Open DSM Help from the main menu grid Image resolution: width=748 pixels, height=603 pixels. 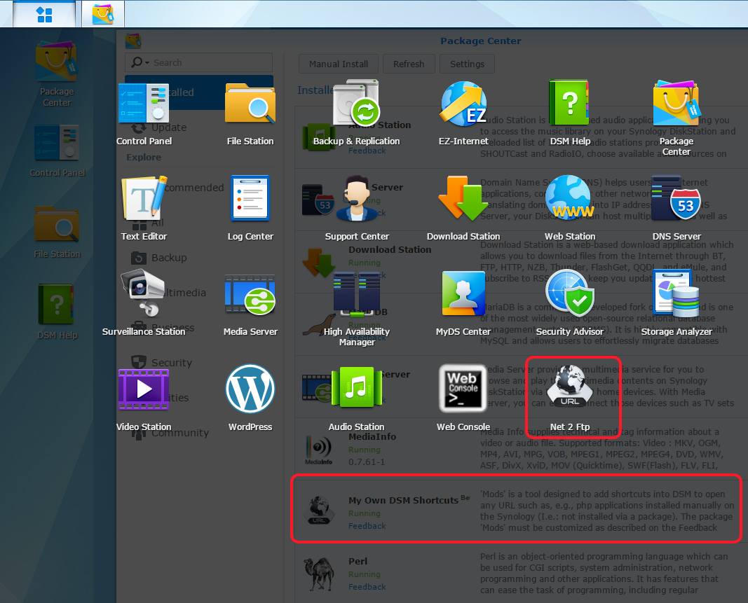[x=570, y=114]
